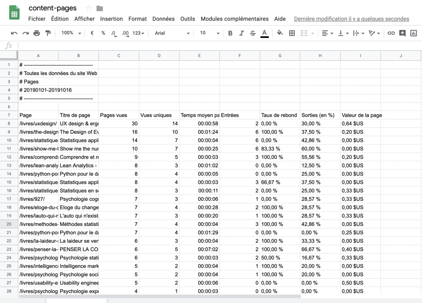Image resolution: width=422 pixels, height=303 pixels.
Task: Click the Undo arrow
Action: pos(14,33)
